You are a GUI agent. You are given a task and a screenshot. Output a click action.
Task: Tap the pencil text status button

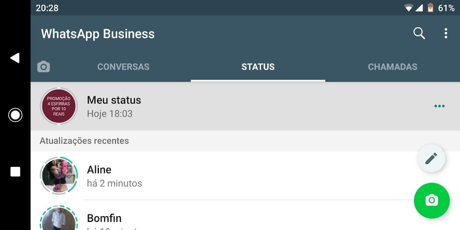click(431, 158)
